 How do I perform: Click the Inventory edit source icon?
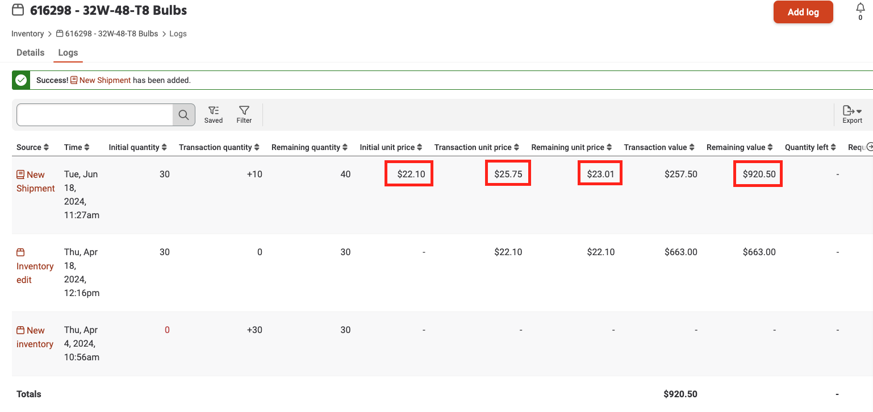click(21, 252)
